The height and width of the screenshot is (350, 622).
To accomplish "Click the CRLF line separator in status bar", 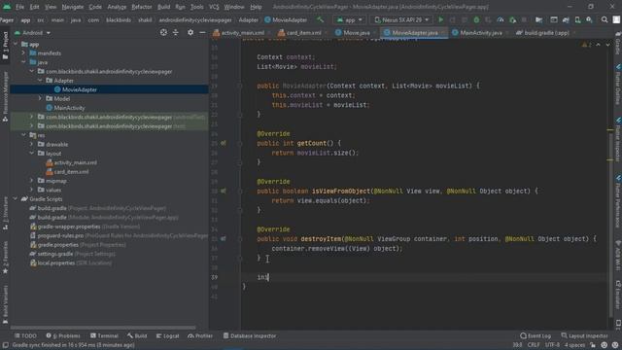I will tap(534, 345).
